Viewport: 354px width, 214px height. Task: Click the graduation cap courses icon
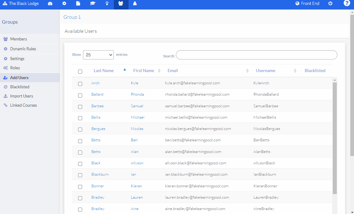click(93, 4)
